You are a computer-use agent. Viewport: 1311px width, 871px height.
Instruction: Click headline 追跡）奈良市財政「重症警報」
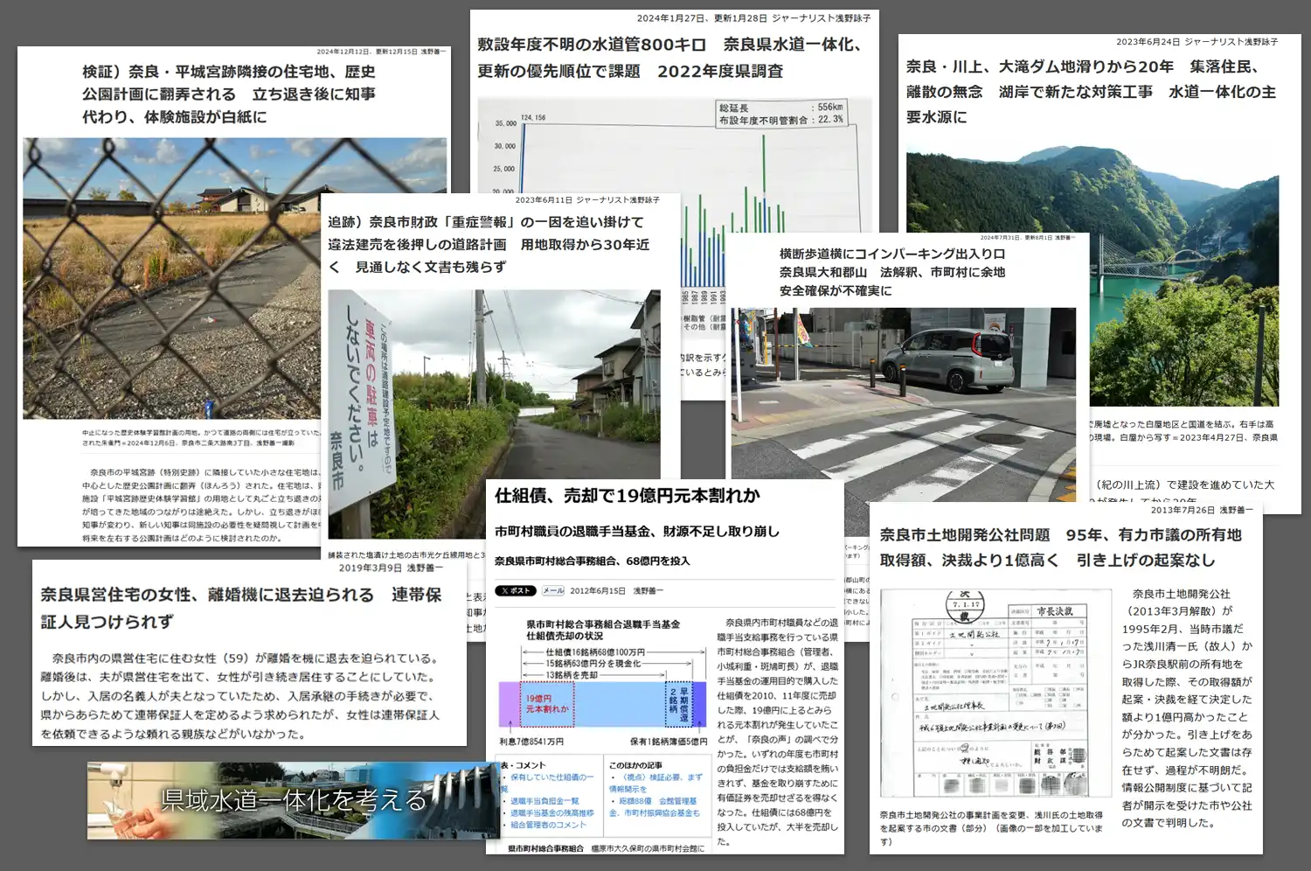(489, 244)
